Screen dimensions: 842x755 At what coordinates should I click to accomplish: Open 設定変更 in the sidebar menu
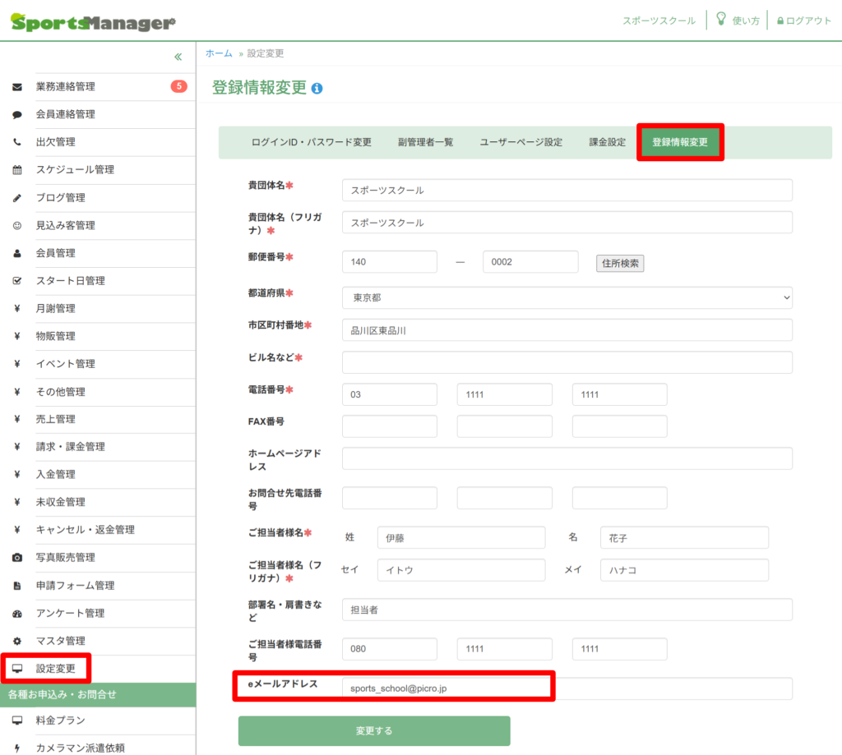coord(55,669)
